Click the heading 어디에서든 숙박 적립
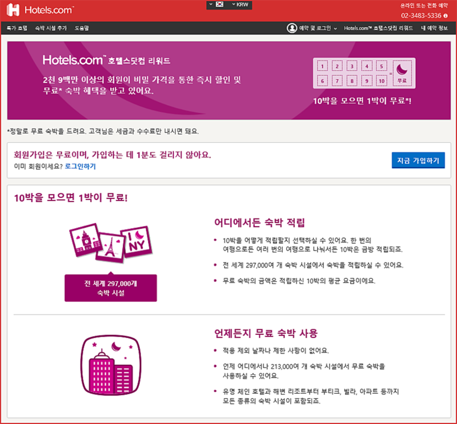The height and width of the screenshot is (424, 457). (x=259, y=223)
